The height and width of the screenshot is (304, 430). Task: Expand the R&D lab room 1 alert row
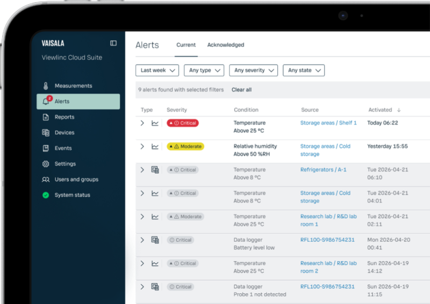tap(142, 217)
